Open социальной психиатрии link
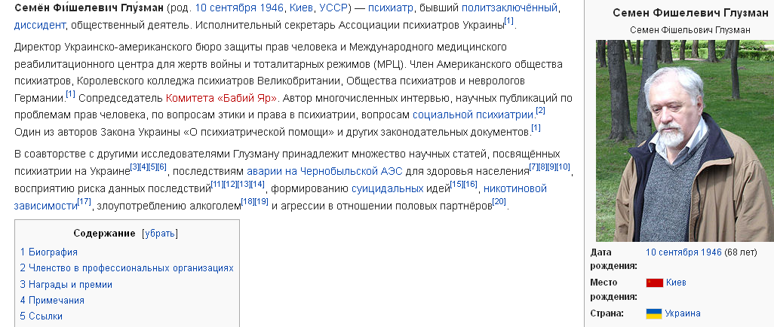The image size is (774, 327). point(473,115)
